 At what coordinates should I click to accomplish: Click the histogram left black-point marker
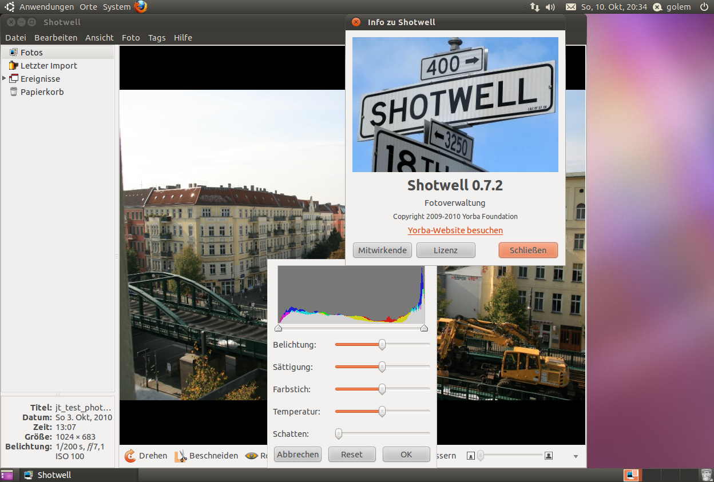pyautogui.click(x=278, y=328)
